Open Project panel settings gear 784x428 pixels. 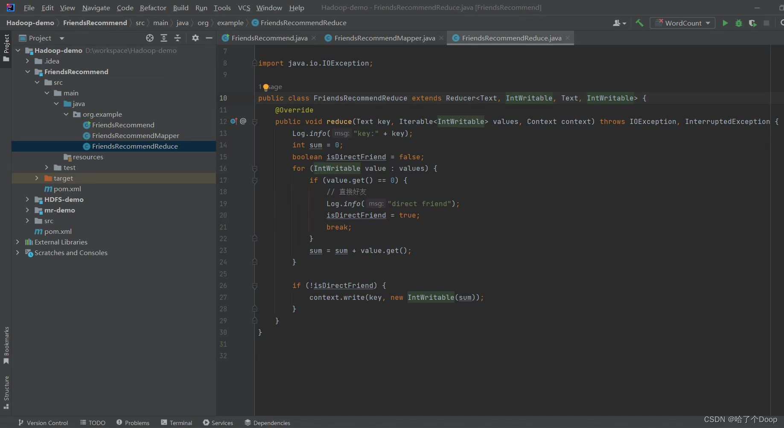(195, 38)
